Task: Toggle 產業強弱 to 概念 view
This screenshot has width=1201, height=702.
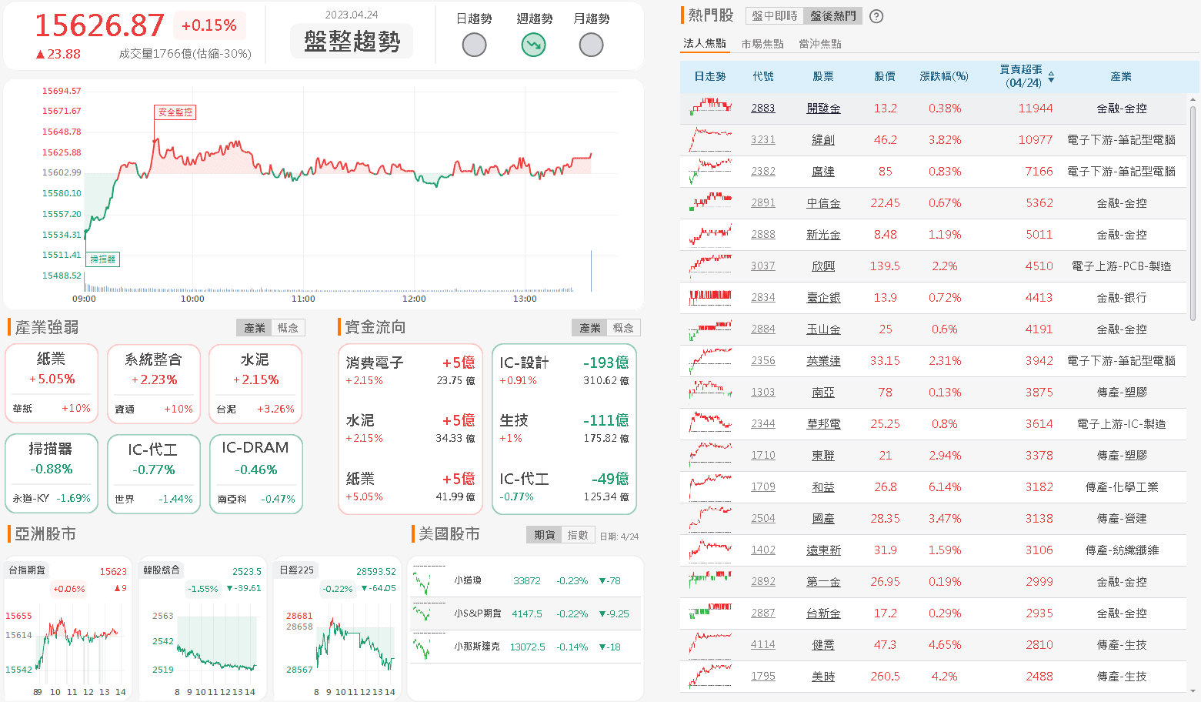Action: tap(288, 328)
